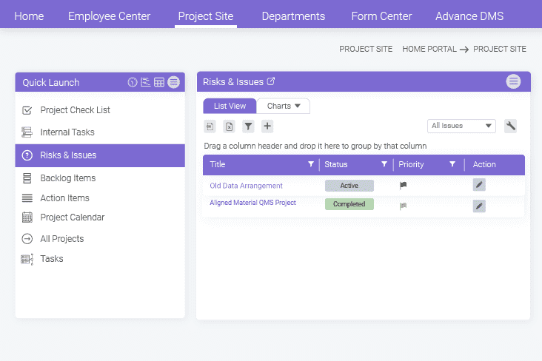Open the Title column filter
This screenshot has width=542, height=361.
click(x=311, y=164)
